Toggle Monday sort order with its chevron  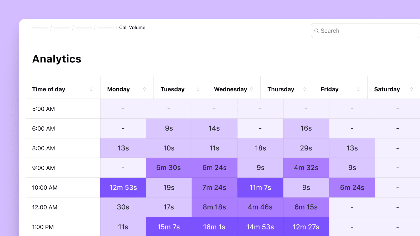click(x=145, y=89)
